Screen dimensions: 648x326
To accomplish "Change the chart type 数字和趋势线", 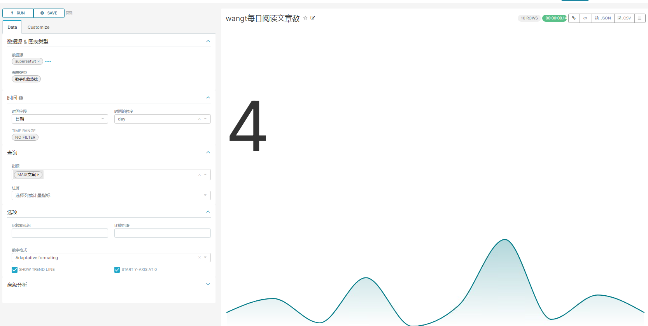I will (26, 79).
